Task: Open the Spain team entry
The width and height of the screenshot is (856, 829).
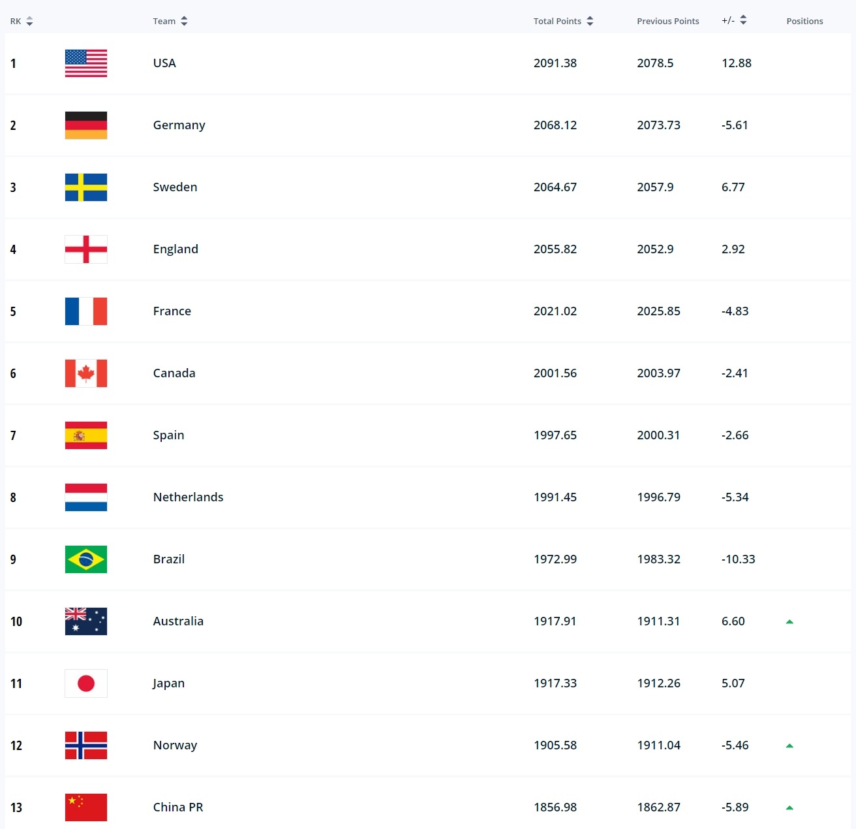Action: coord(168,435)
